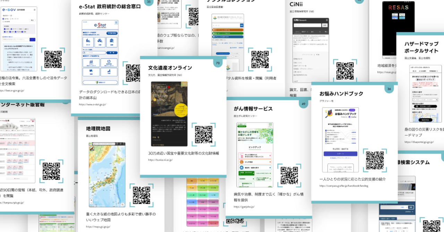The image size is (444, 232).
Task: Open the hamburger menu in CiNii Research preview
Action: 327,20
